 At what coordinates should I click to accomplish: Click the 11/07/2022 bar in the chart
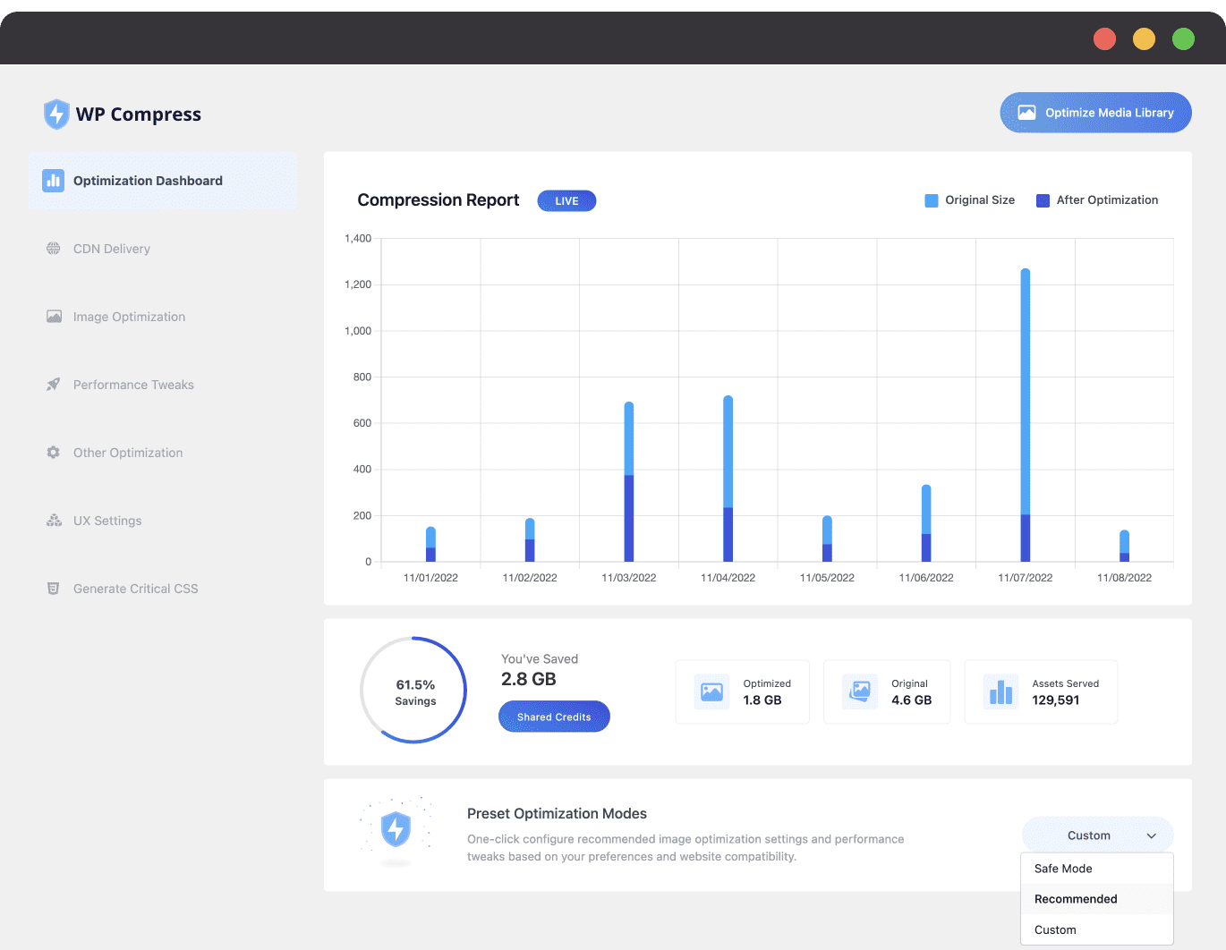tap(1026, 415)
